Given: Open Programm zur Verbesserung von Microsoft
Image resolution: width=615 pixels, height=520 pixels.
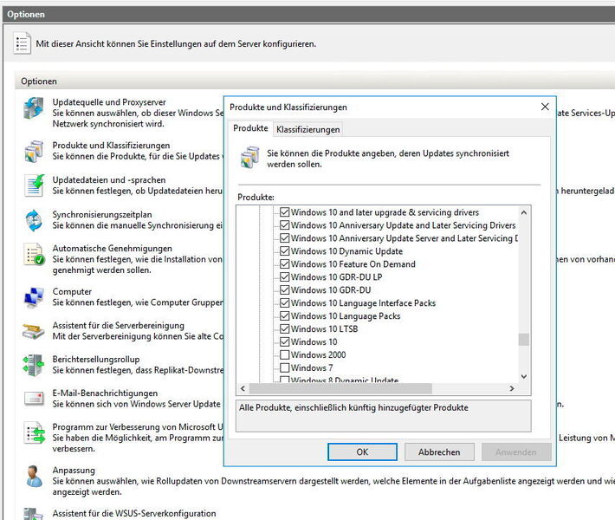Looking at the screenshot, I should 138,427.
